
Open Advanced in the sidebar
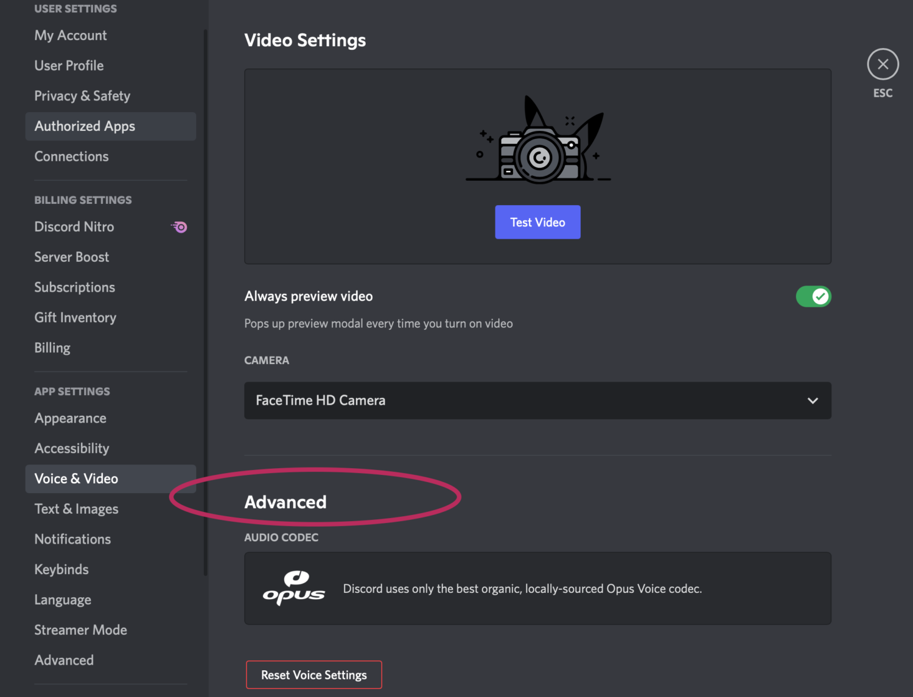coord(111,660)
